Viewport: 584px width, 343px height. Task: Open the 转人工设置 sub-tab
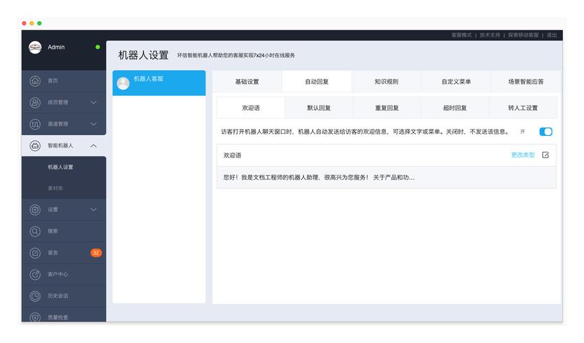tap(523, 108)
